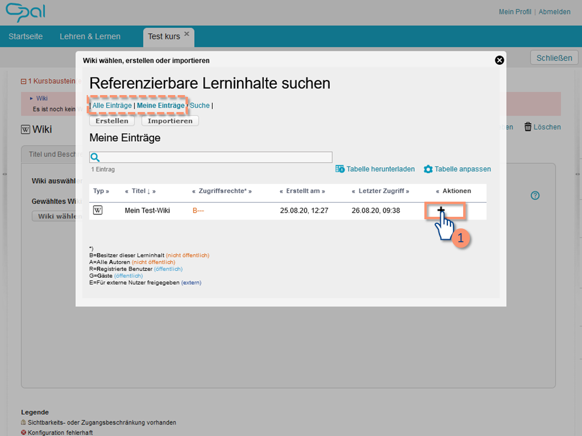Focus the entries search input field
The width and height of the screenshot is (582, 436).
(211, 157)
